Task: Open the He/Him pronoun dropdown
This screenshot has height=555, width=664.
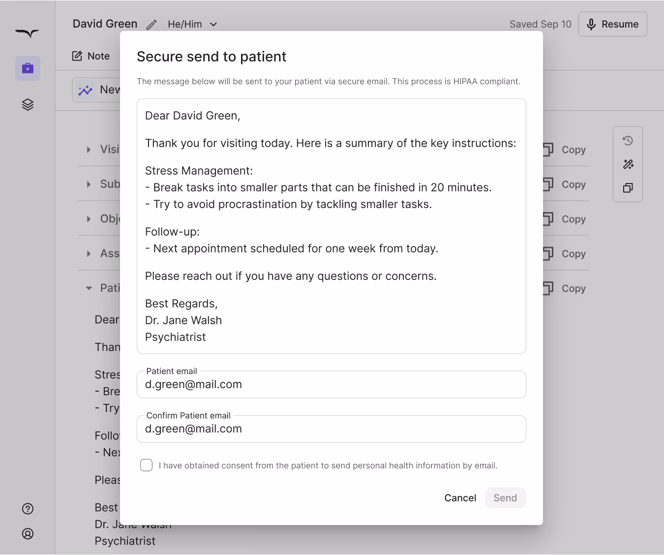Action: pyautogui.click(x=192, y=24)
